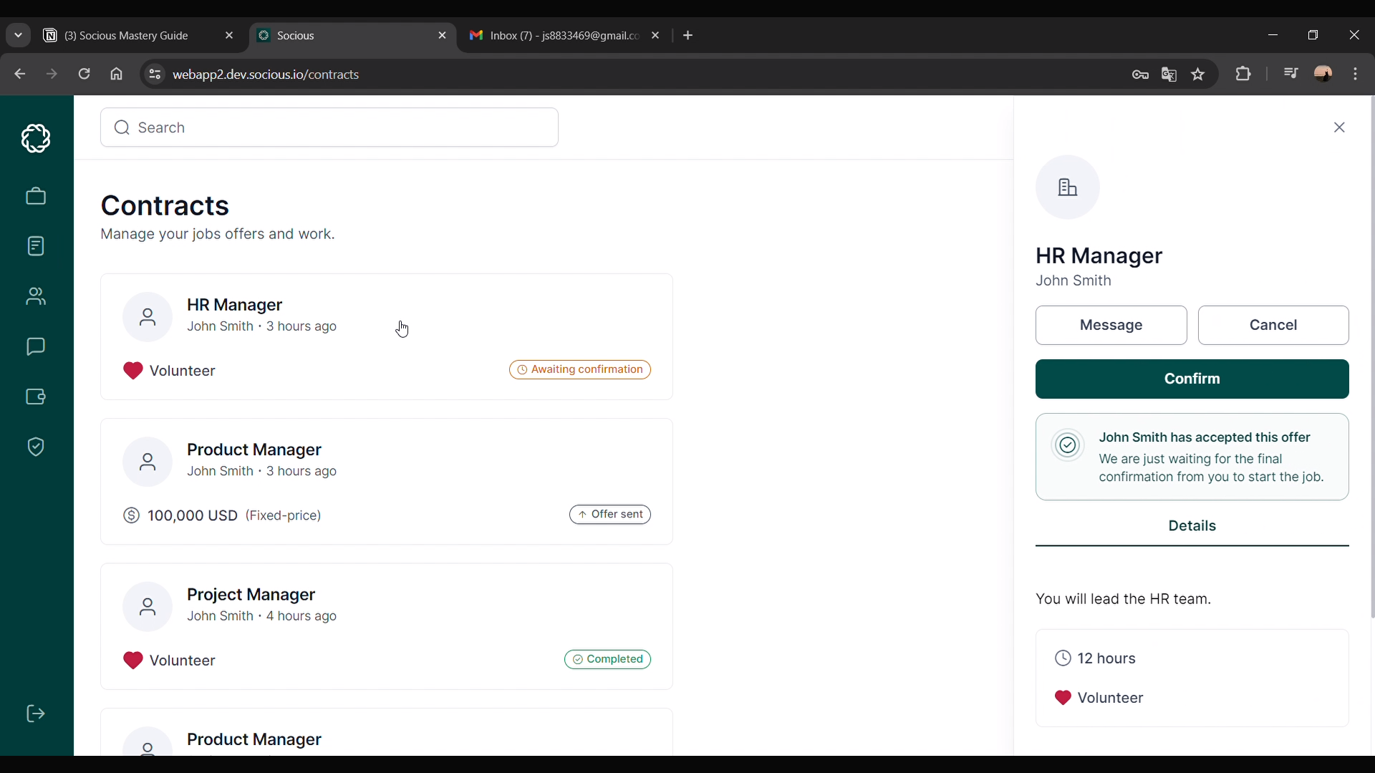Open the verification shield icon in sidebar

coord(36,447)
